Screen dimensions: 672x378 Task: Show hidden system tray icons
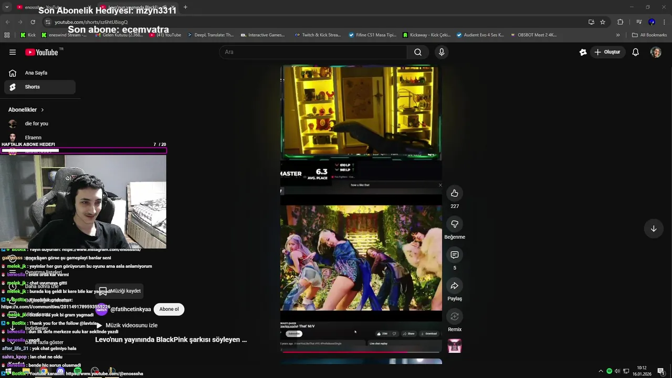click(x=601, y=371)
